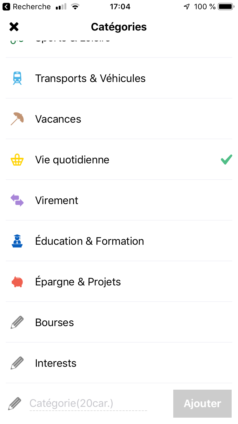The image size is (238, 424).
Task: Tap the train icon for Transports & Véhicules
Action: click(x=17, y=78)
